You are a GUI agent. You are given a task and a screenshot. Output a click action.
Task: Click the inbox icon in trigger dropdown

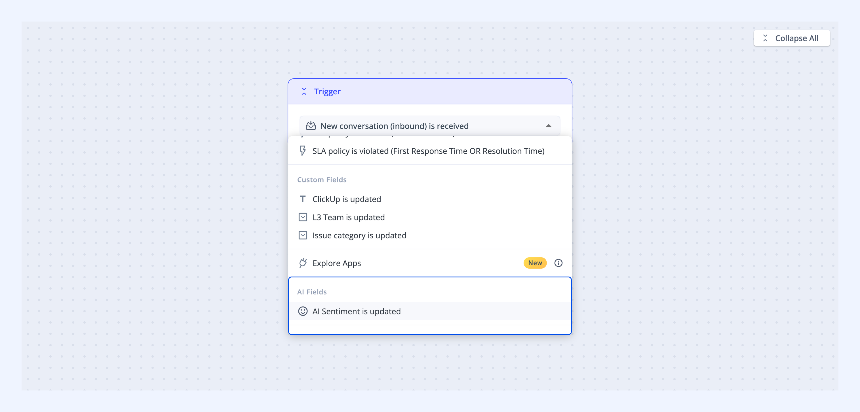coord(311,126)
